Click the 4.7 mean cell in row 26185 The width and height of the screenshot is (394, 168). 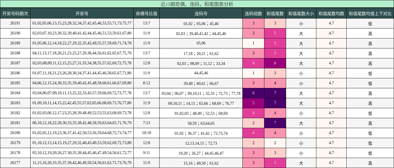331,83
